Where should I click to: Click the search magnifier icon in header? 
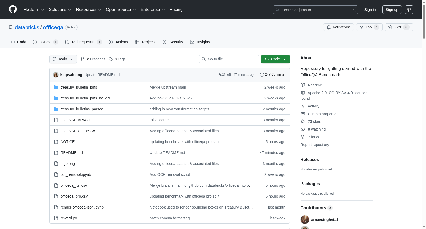(x=277, y=10)
